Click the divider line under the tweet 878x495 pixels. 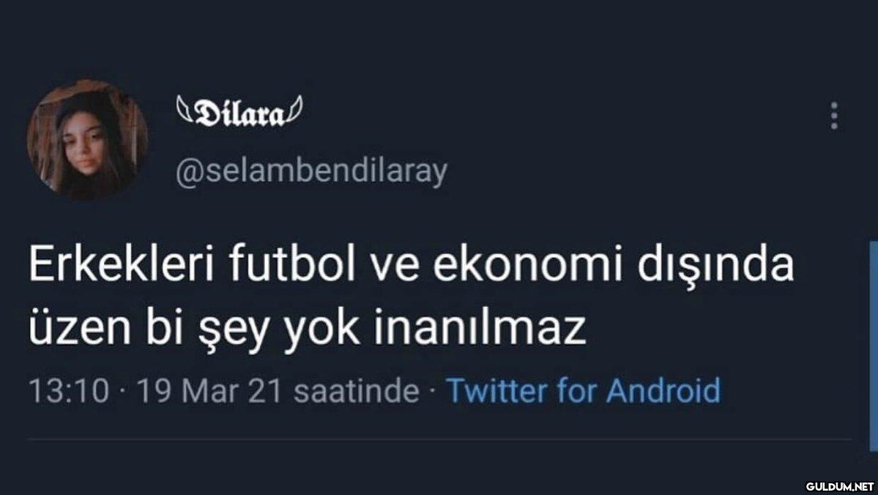tap(439, 439)
